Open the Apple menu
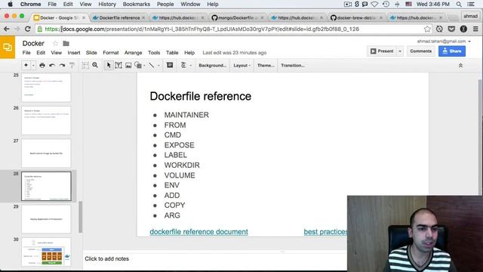The width and height of the screenshot is (483, 272). click(x=10, y=5)
